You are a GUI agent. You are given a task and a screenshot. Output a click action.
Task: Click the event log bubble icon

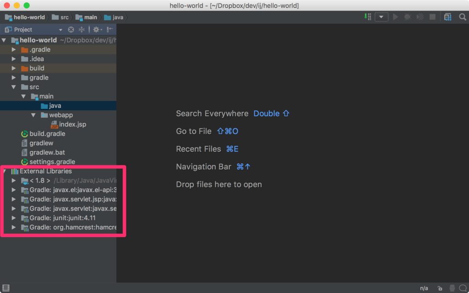pos(463,288)
